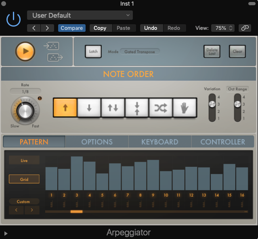Viewport: 258px width, 239px height.
Task: Click the Paste button
Action: (x=124, y=28)
